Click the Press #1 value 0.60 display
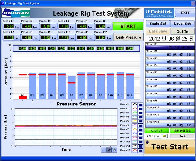The image size is (196, 161). coord(9,27)
